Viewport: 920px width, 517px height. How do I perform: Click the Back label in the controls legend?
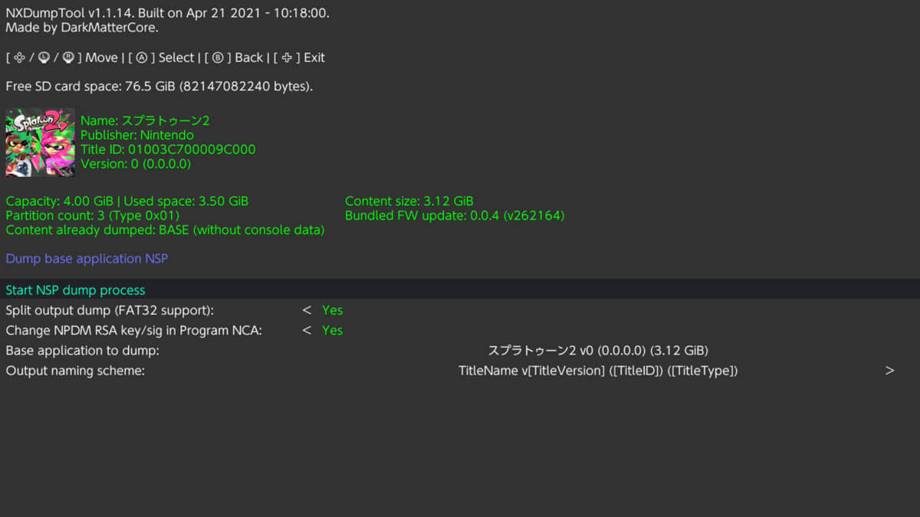(249, 57)
